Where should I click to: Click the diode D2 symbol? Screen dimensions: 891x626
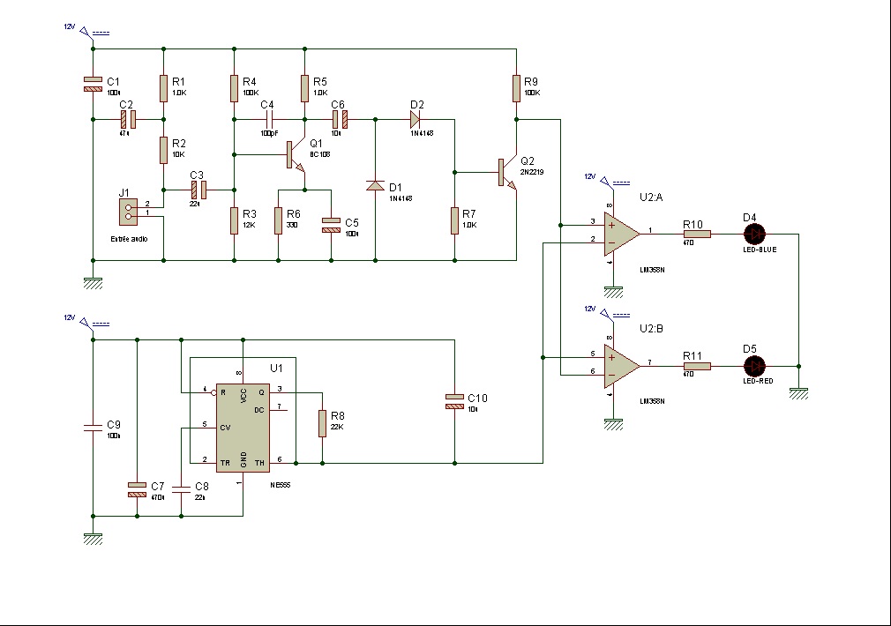(415, 119)
